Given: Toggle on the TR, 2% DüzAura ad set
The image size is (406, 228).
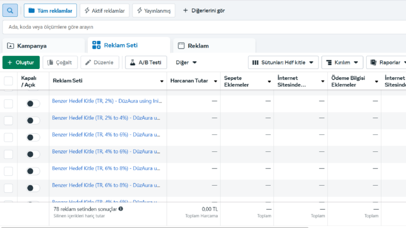Looking at the screenshot, I should [33, 104].
